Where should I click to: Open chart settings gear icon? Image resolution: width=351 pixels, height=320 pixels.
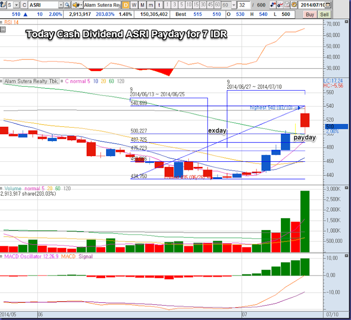[x=294, y=5]
